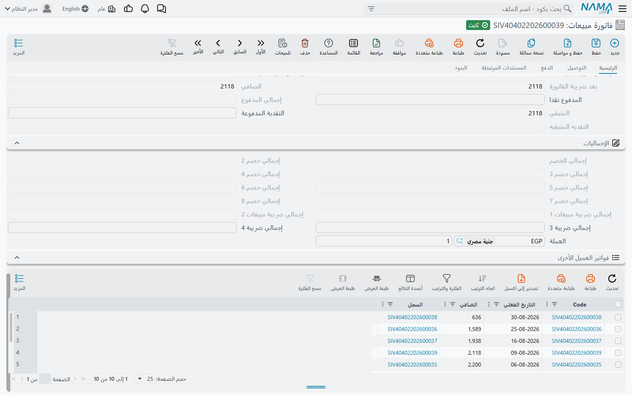Click Save and continue (حفظ و مواصله)
This screenshot has height=395, width=632.
point(568,43)
